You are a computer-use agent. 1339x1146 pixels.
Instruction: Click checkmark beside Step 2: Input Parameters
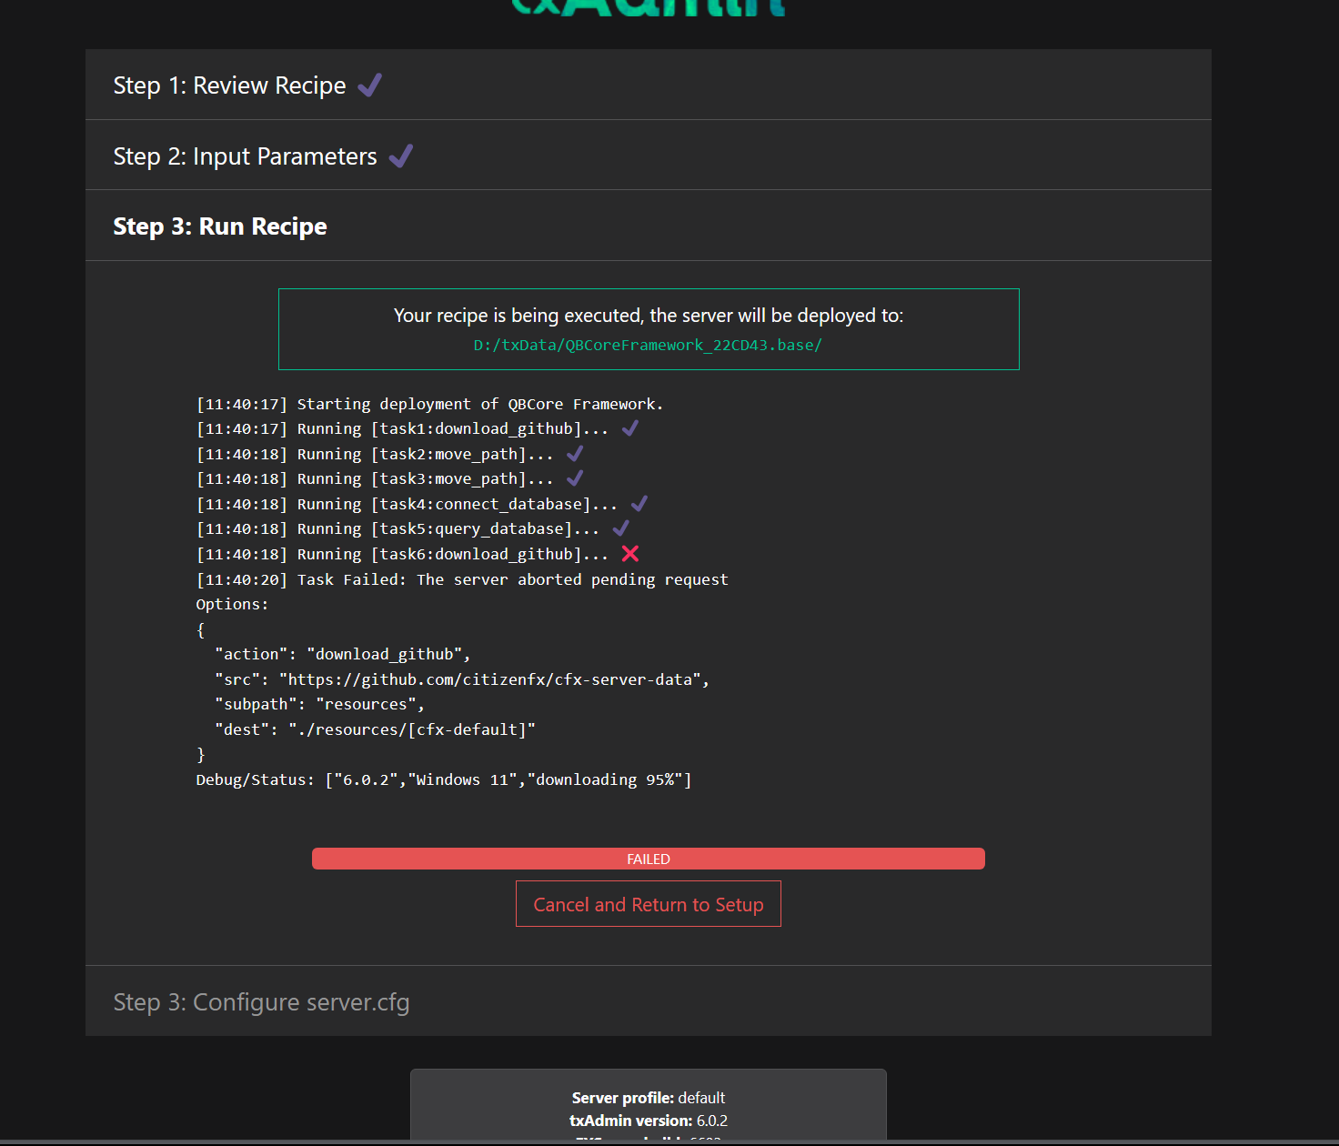[x=400, y=156]
